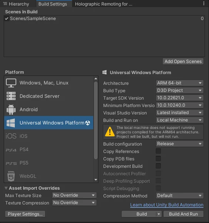Collapse the Asset Import Overrides section
Image resolution: width=209 pixels, height=223 pixels.
(x=6, y=188)
